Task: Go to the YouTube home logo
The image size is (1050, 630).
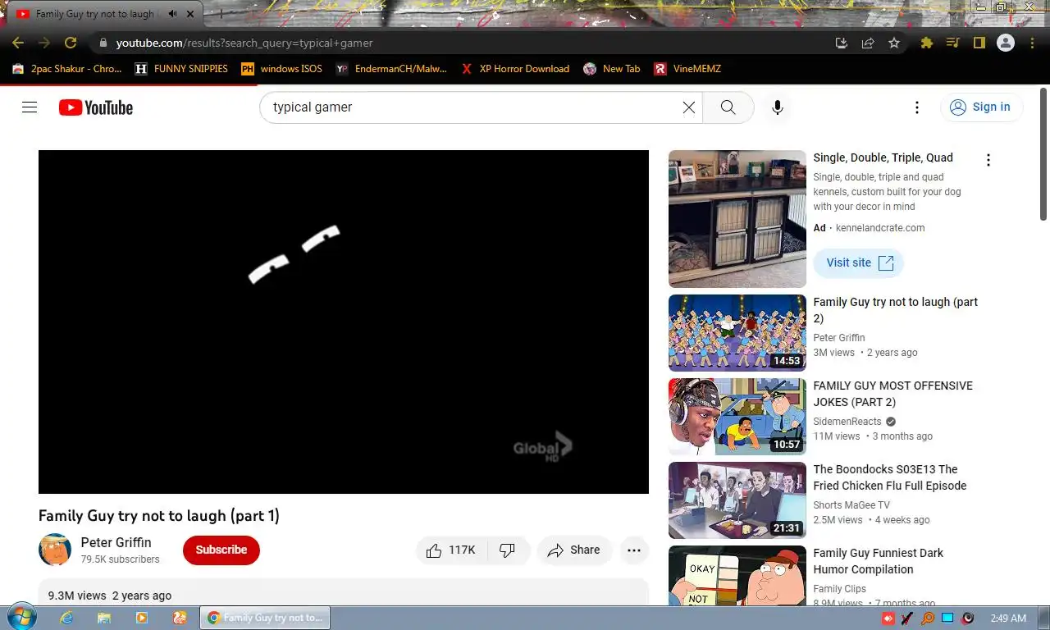Action: (x=96, y=107)
